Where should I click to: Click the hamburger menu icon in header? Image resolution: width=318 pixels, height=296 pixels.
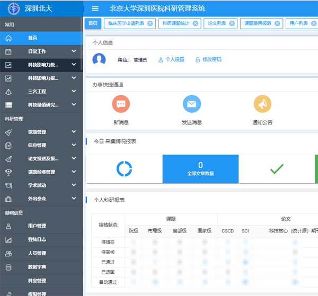[95, 8]
